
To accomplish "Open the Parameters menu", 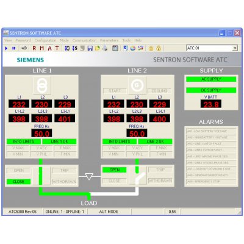I will coord(109,40).
